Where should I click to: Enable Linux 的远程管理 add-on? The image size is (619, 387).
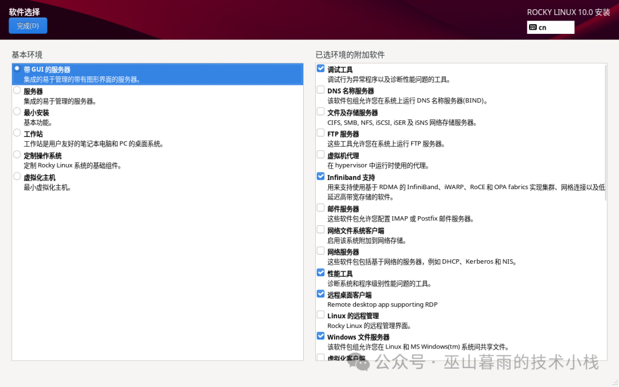coord(320,314)
